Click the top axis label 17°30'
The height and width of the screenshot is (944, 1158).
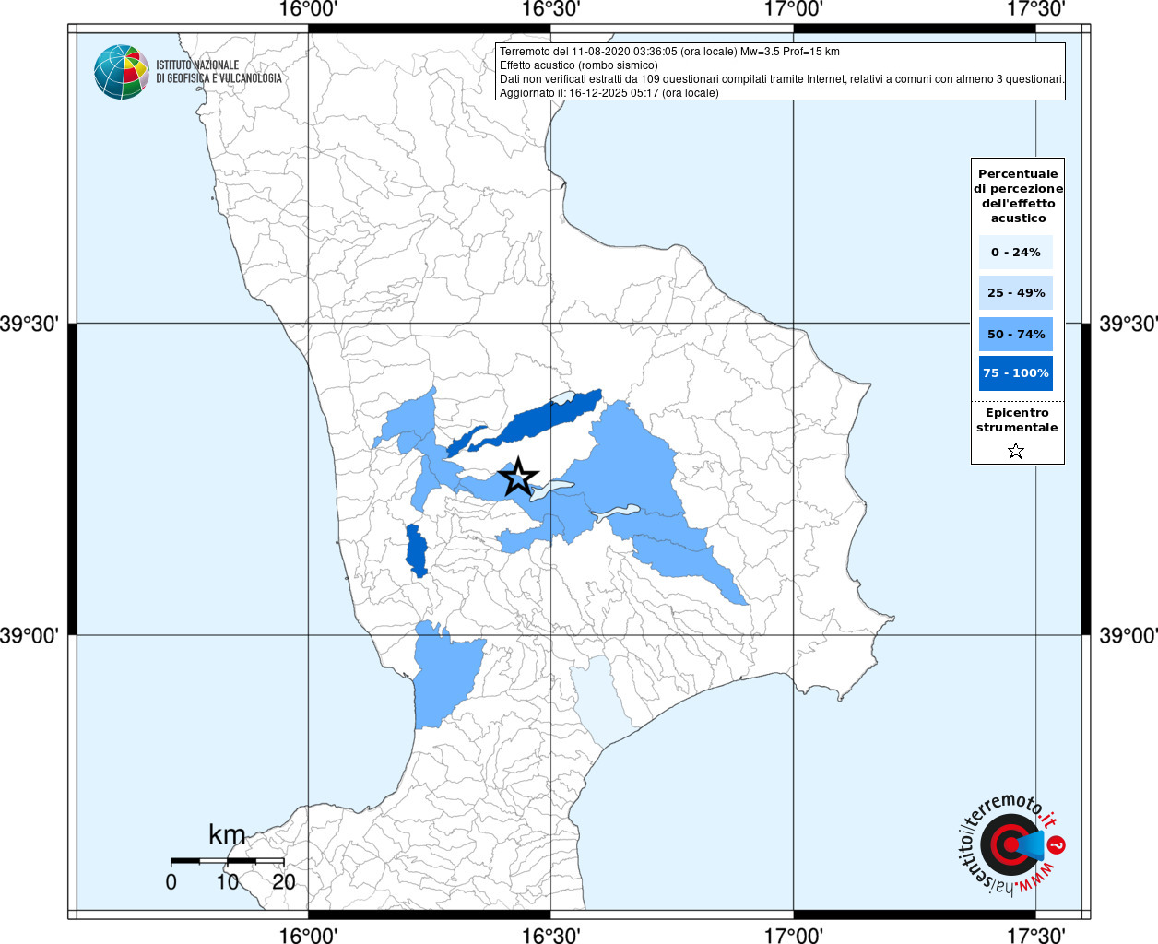click(x=1035, y=10)
